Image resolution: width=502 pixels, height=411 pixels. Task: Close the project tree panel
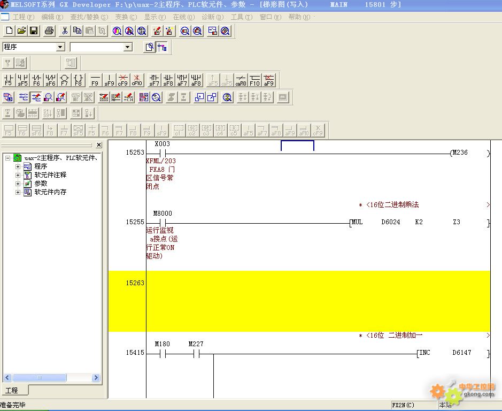(x=99, y=145)
